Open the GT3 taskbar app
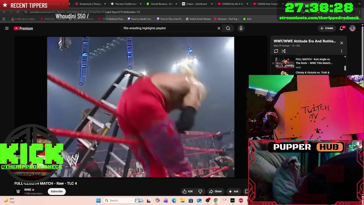Screen dimensions: 364x205 241,200
